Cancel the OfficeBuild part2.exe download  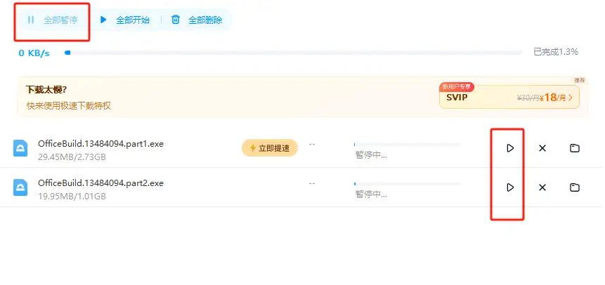(542, 187)
